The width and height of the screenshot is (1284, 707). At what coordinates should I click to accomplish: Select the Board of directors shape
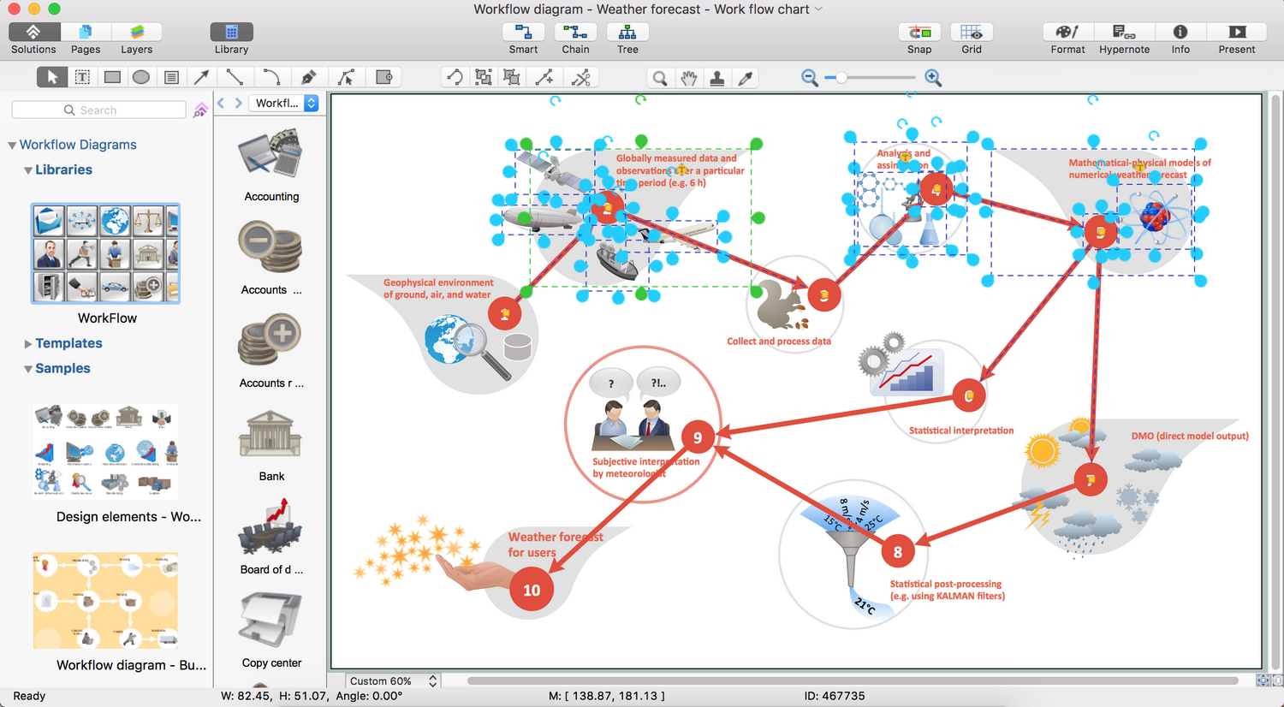tap(270, 526)
